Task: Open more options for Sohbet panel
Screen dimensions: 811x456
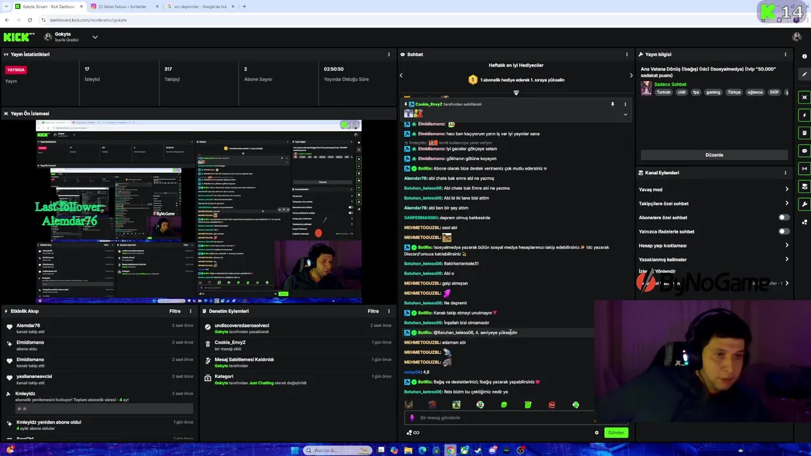Action: [627, 54]
